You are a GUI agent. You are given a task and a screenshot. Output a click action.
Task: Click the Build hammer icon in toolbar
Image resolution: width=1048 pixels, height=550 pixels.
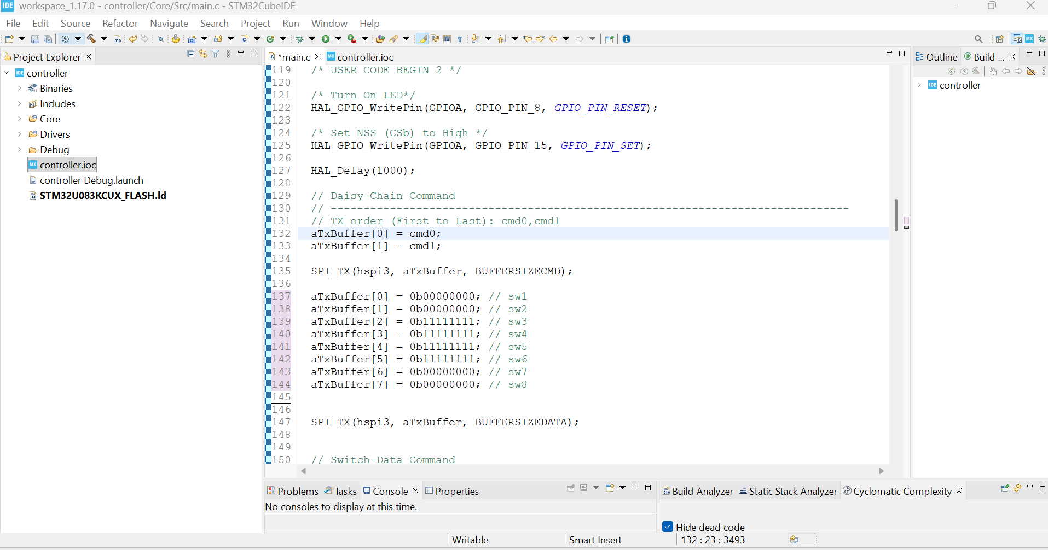point(91,39)
